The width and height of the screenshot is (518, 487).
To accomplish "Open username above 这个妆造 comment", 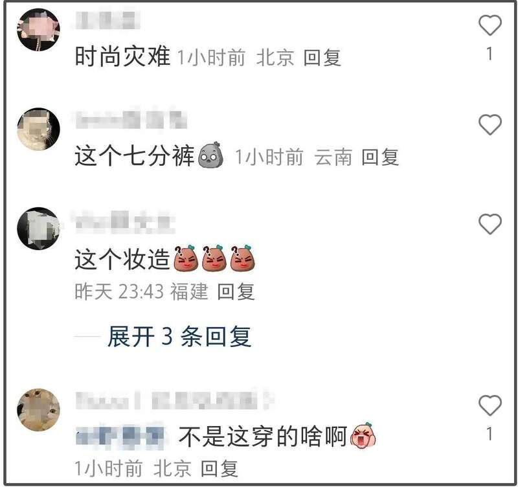I will pos(125,220).
